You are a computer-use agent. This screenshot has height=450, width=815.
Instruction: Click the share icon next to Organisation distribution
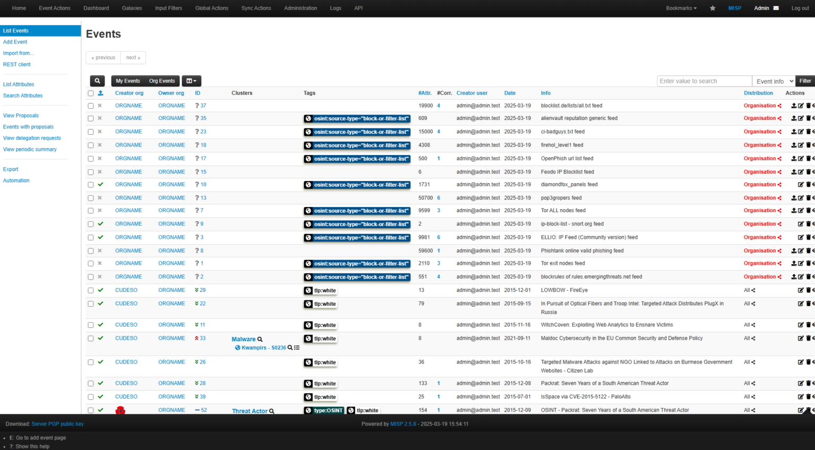781,105
